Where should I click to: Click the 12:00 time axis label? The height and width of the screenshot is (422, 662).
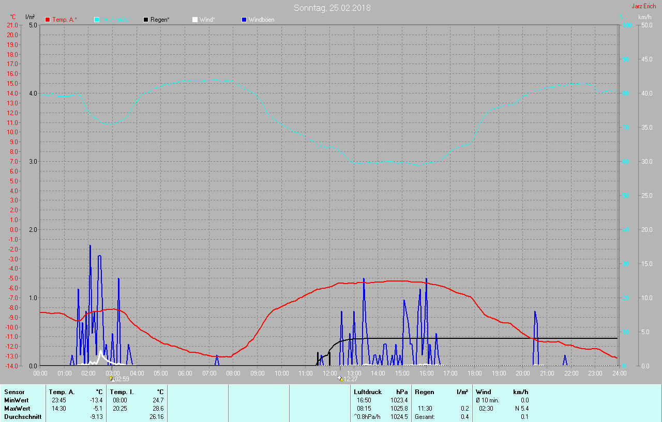(329, 372)
